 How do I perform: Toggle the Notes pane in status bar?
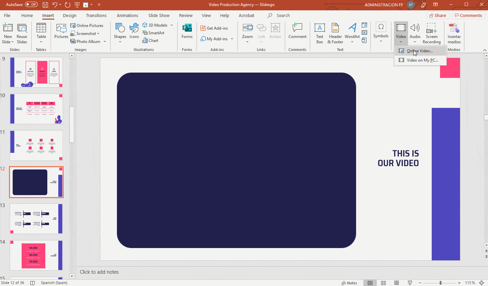click(x=349, y=283)
